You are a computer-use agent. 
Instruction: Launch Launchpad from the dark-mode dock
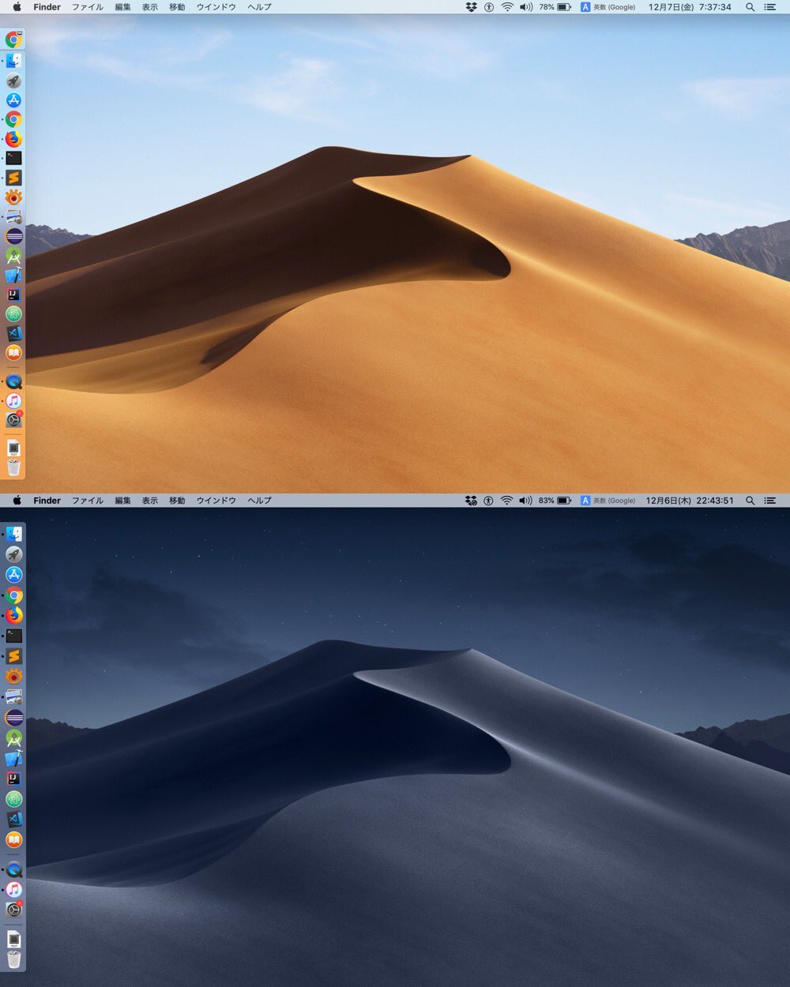(13, 554)
